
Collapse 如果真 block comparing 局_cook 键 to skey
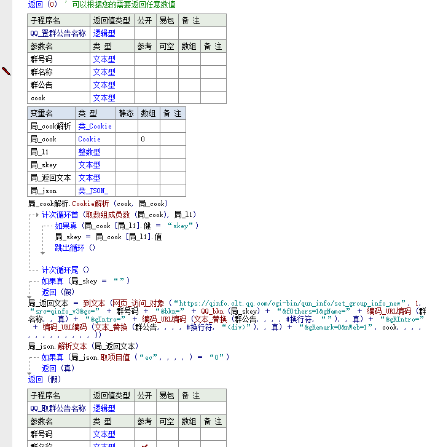(x=50, y=226)
